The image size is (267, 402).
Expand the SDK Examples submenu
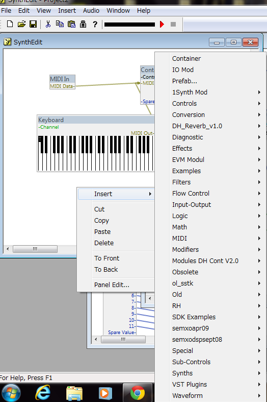pyautogui.click(x=210, y=317)
